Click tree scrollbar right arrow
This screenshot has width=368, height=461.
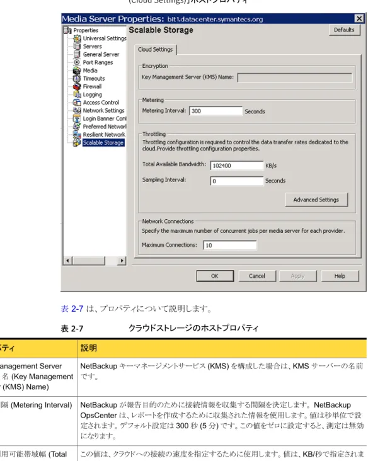(122, 261)
